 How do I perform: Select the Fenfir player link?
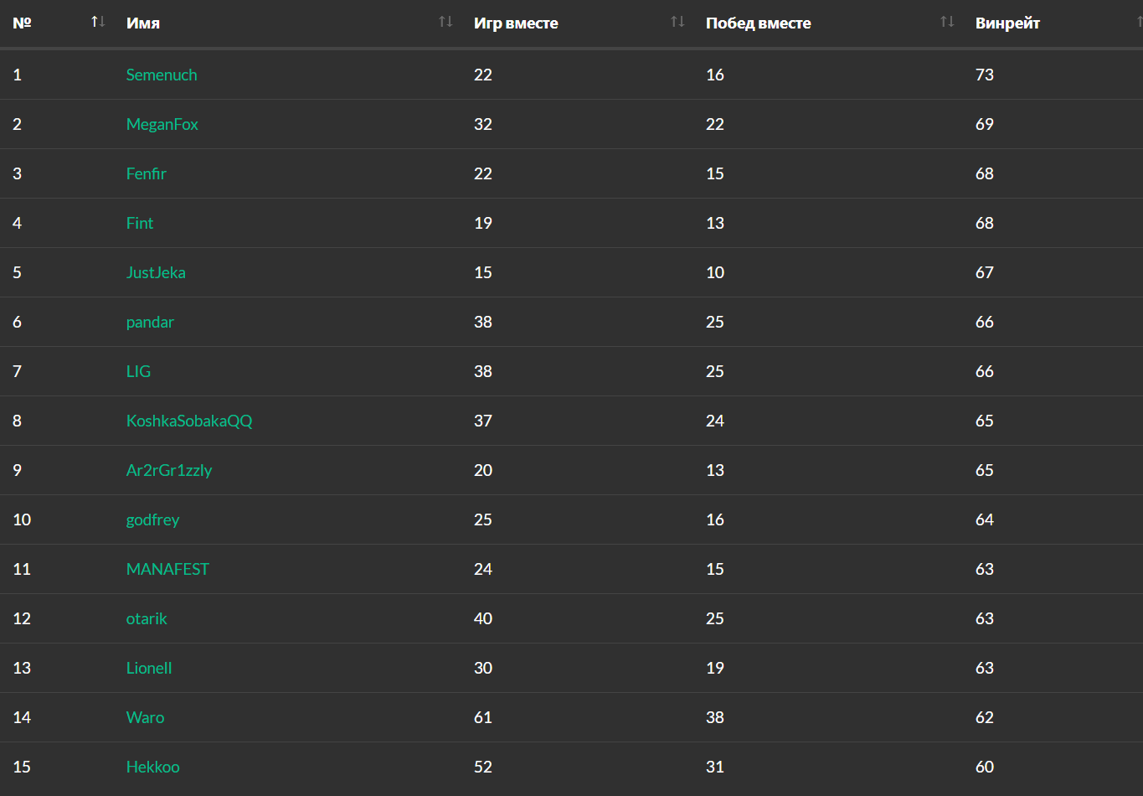point(147,173)
